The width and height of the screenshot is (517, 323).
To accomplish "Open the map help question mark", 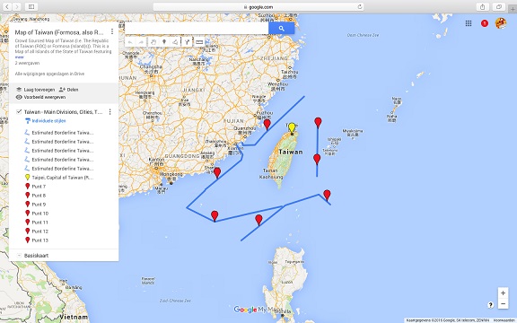I will [x=490, y=305].
